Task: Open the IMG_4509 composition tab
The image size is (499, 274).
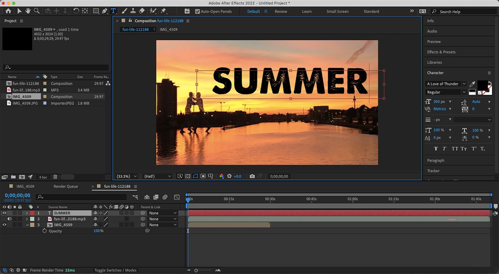Action: point(169,29)
